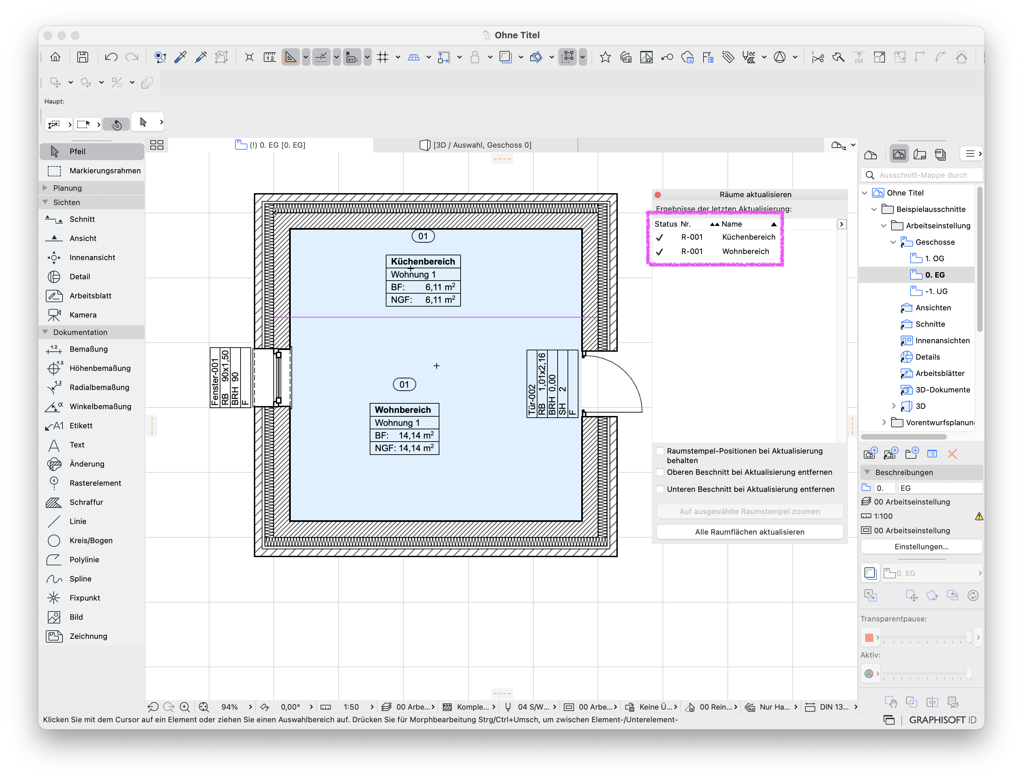Enable Raumstempel-Positionen bei Aktualisierung behalten
This screenshot has height=780, width=1023.
[x=660, y=451]
